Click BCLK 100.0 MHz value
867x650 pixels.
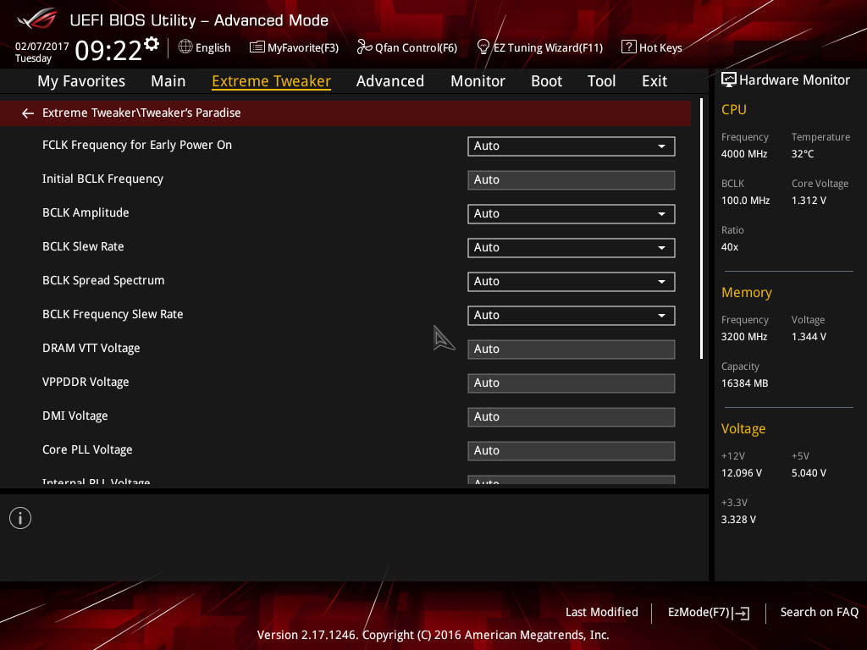[x=745, y=201]
